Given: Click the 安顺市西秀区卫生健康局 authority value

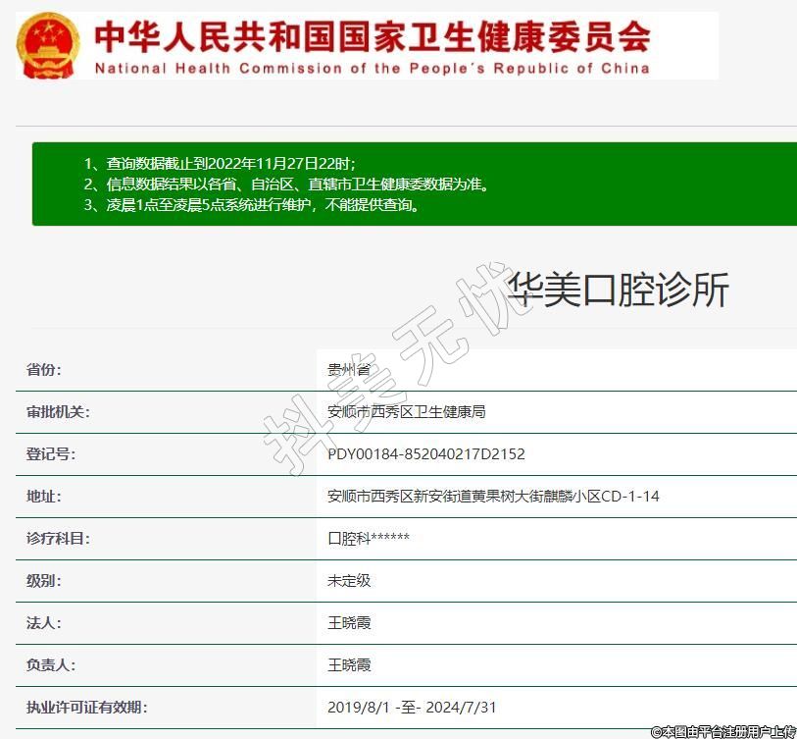Looking at the screenshot, I should [x=406, y=412].
